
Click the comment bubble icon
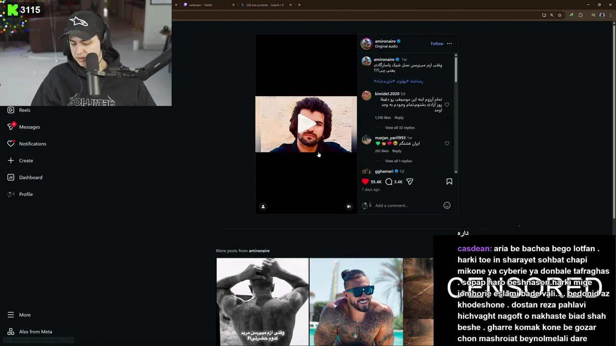coord(389,182)
